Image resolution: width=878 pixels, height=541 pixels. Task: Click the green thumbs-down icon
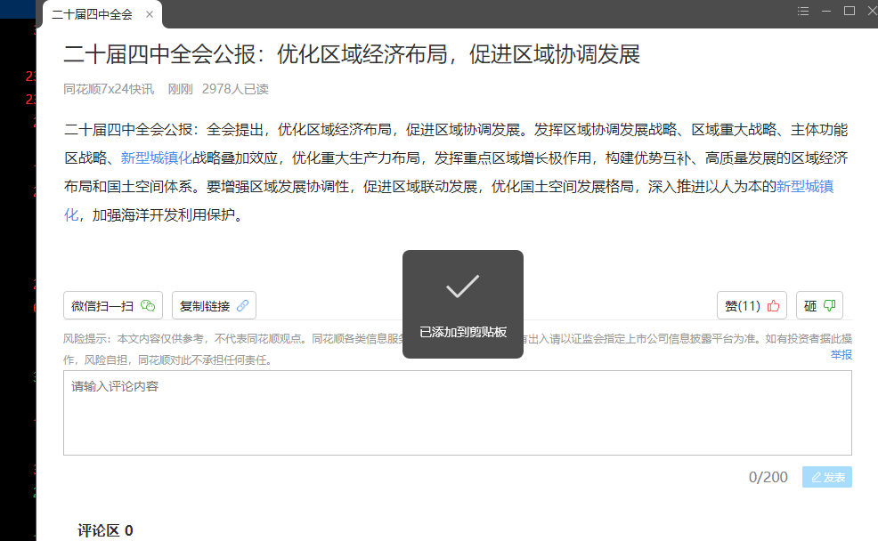pyautogui.click(x=829, y=305)
